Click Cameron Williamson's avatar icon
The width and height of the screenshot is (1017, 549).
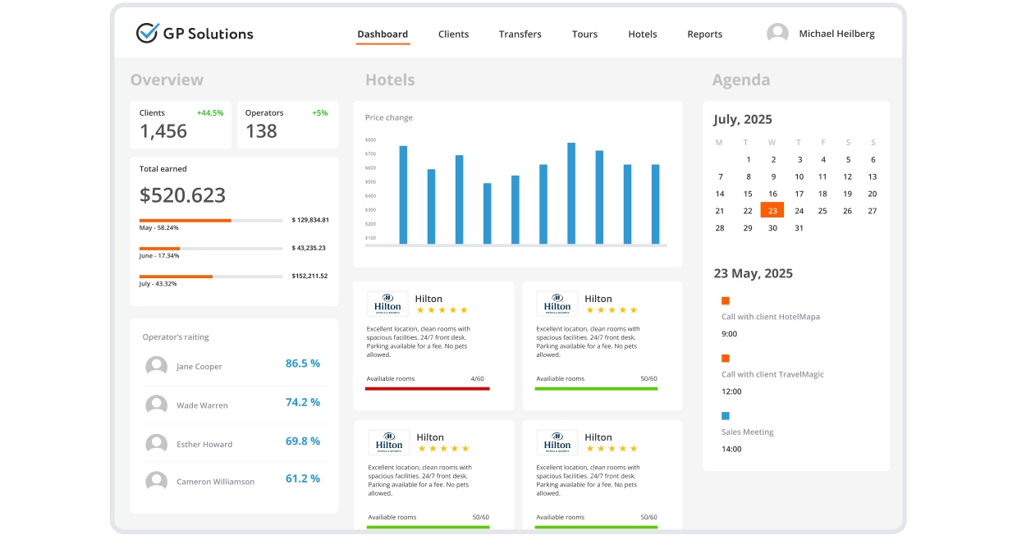coord(156,481)
